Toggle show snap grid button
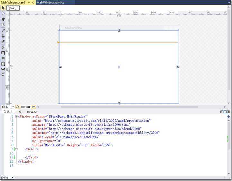 pos(23,107)
